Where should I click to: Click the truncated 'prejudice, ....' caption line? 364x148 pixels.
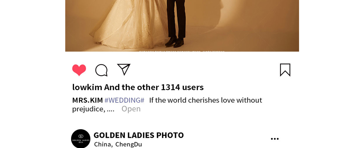point(93,109)
